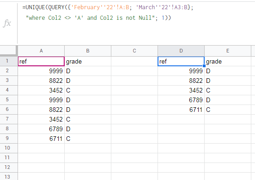Select column A header
The image size is (255, 180).
pyautogui.click(x=41, y=51)
